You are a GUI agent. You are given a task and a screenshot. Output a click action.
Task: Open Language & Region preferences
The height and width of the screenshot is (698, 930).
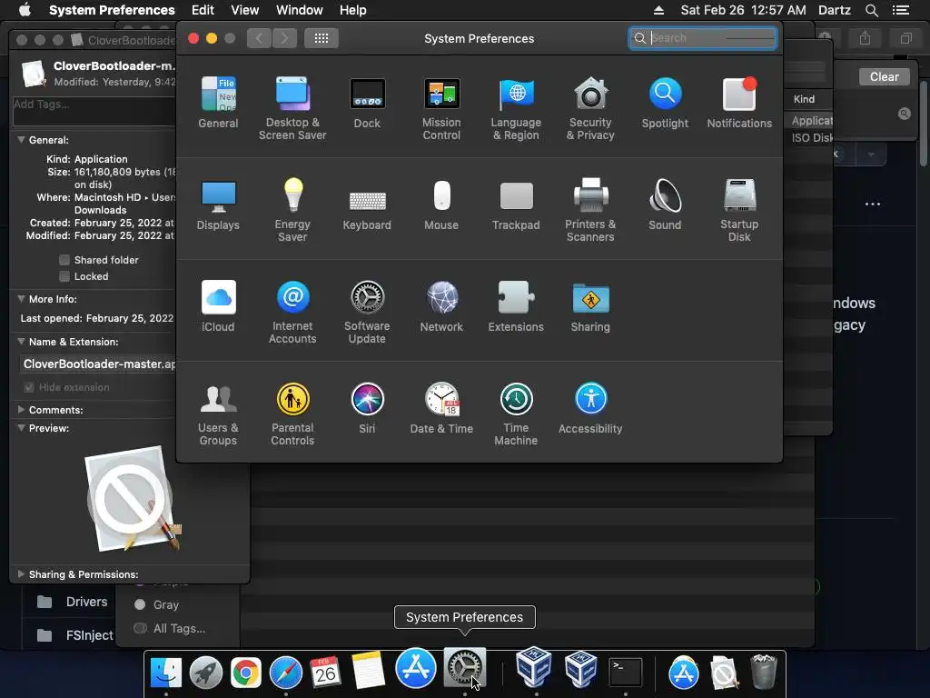[516, 108]
